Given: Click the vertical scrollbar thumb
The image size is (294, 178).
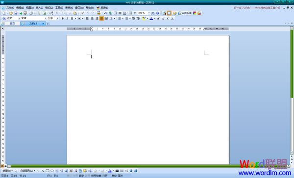Looking at the screenshot, I should (292, 64).
